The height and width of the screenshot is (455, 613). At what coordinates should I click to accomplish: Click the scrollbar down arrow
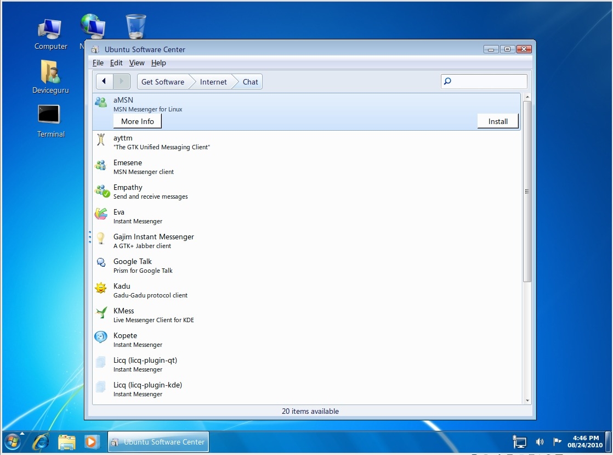527,400
